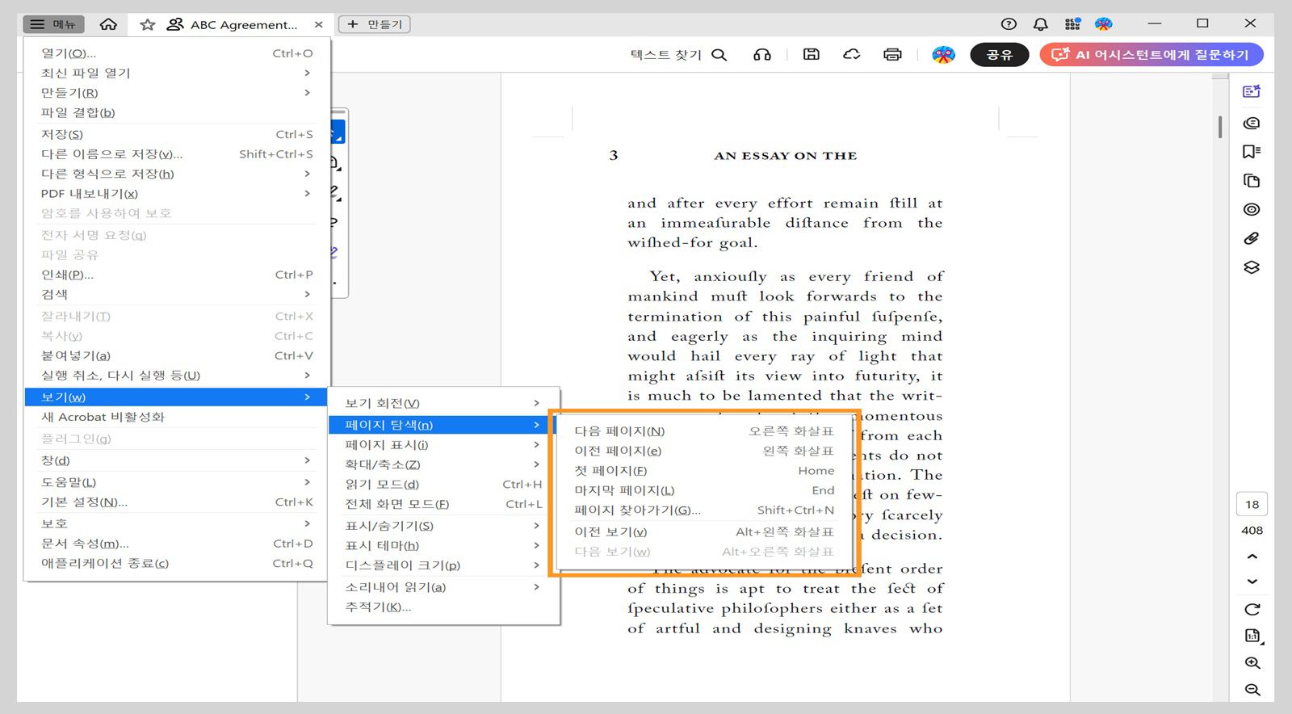Screen dimensions: 1292x714
Task: Open the apps grid icon
Action: [1072, 24]
